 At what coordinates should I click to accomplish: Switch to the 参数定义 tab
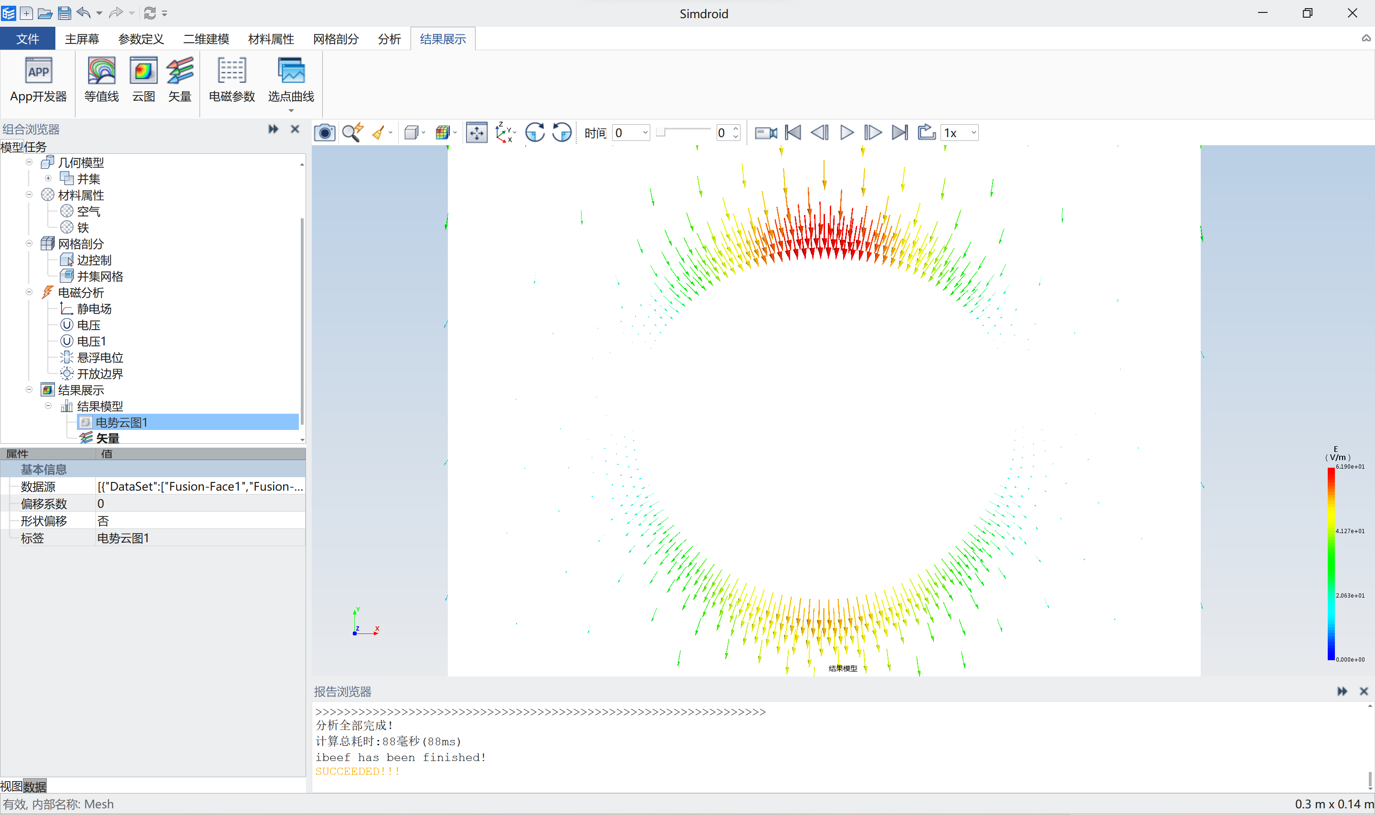pos(141,38)
